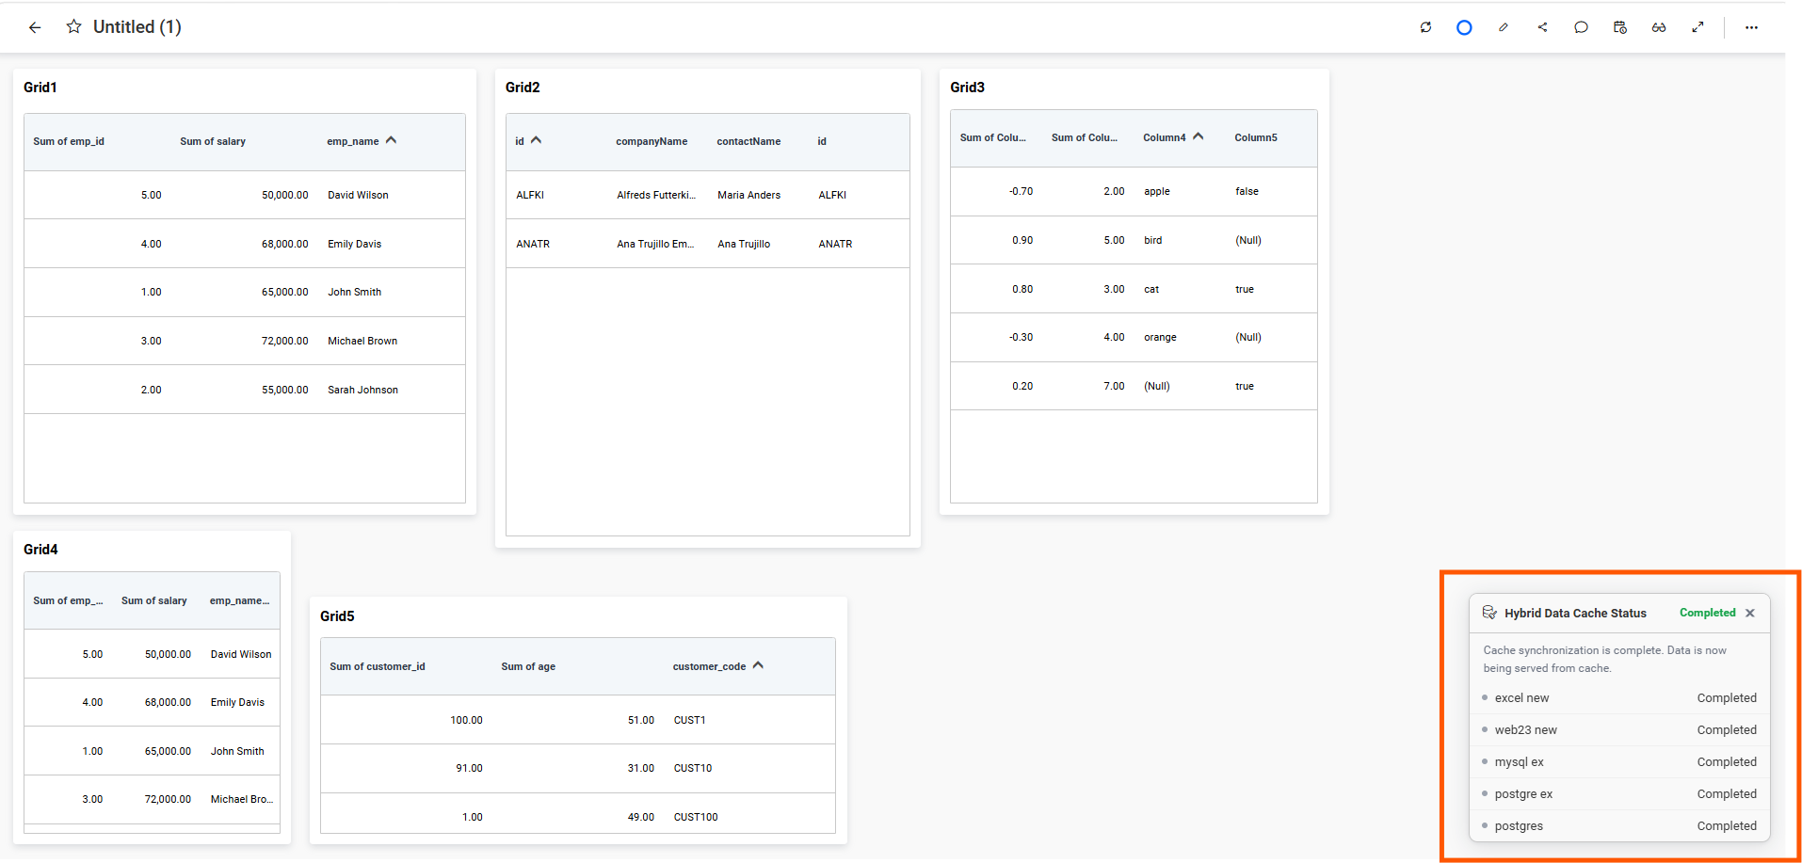
Task: Click the 68,000.00 cell in Grid4
Action: click(168, 702)
